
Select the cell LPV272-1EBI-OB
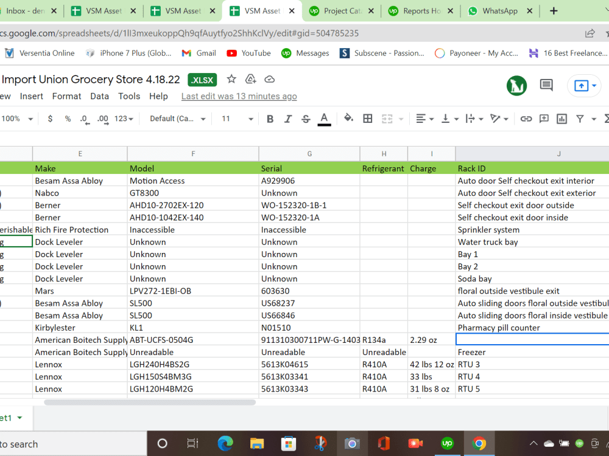[x=193, y=291]
